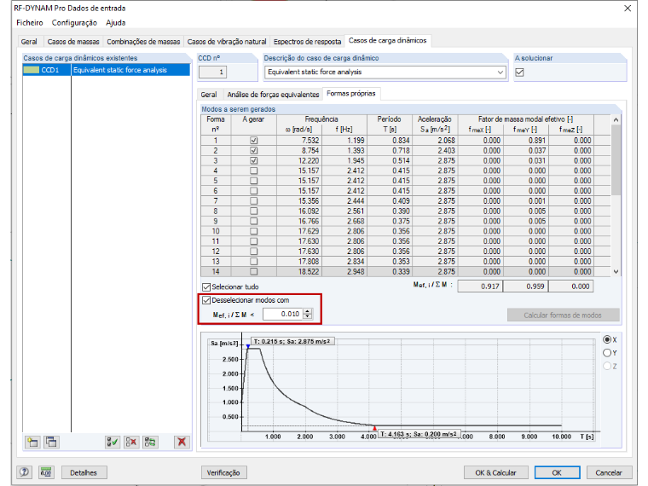Switch to the top-level Geral tab
Viewport: 648px width, 486px height.
[x=29, y=42]
